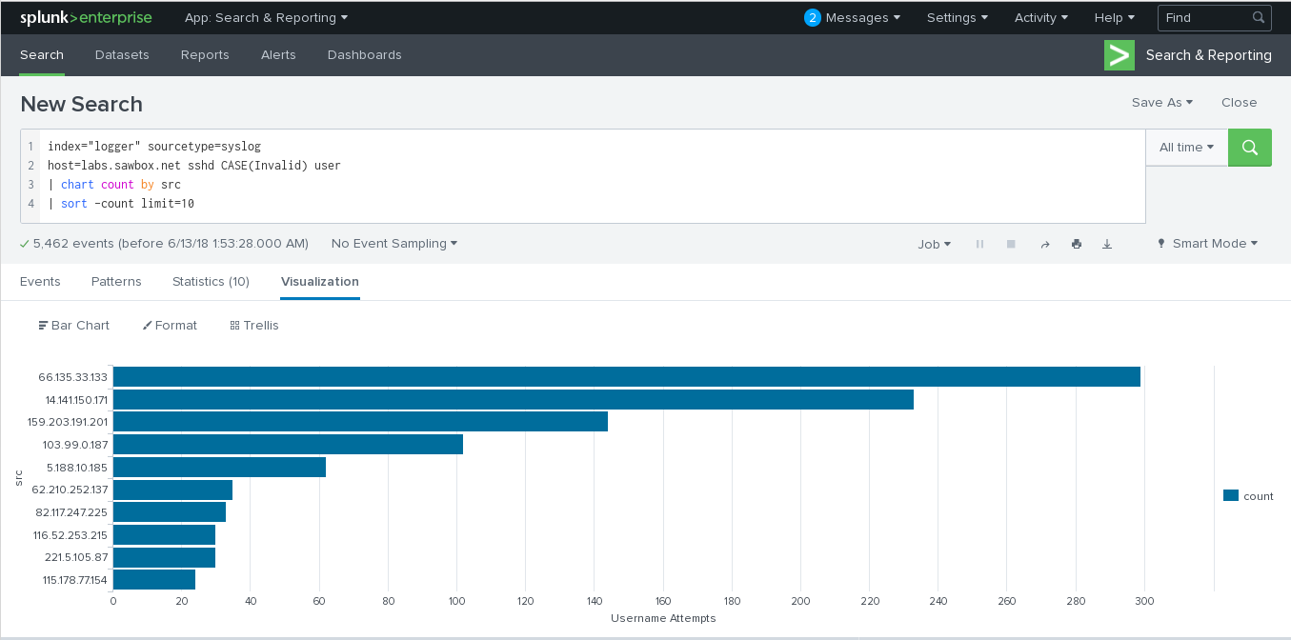Click the Close link for this search
The width and height of the screenshot is (1291, 640).
[x=1239, y=103]
